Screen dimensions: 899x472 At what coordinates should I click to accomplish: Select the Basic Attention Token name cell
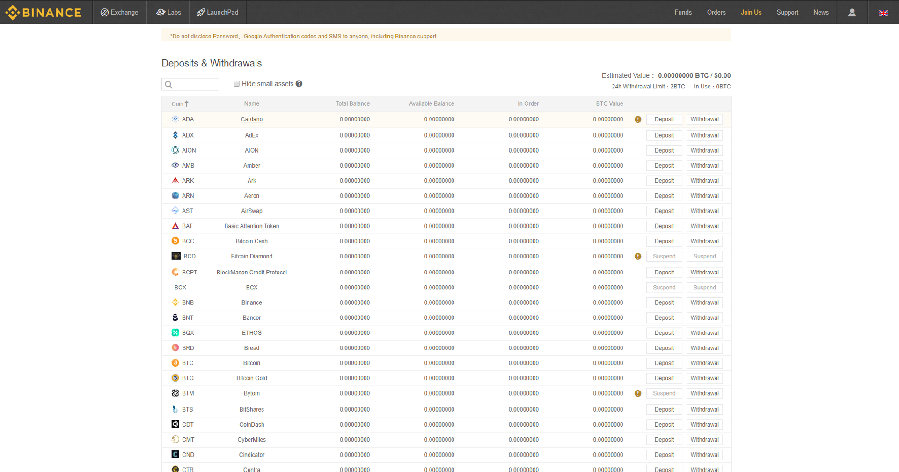[251, 226]
